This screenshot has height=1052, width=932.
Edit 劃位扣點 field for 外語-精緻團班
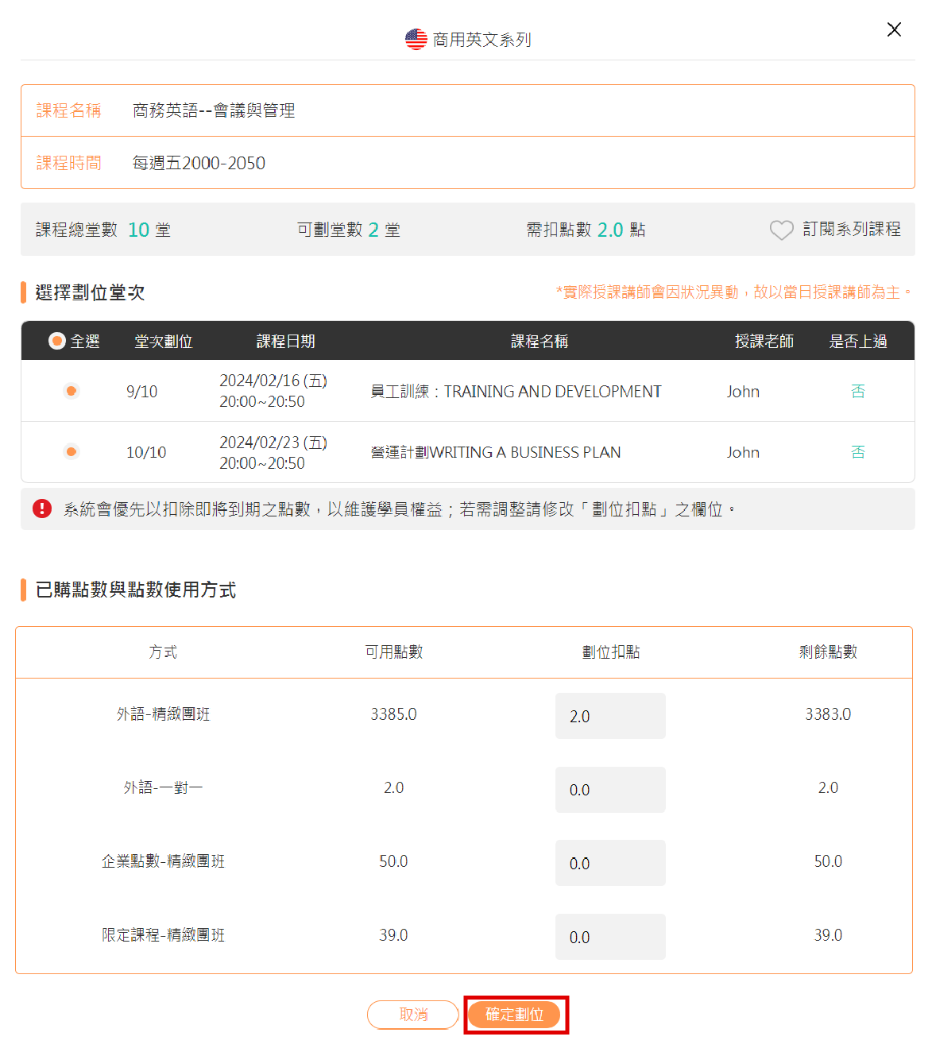pos(610,716)
